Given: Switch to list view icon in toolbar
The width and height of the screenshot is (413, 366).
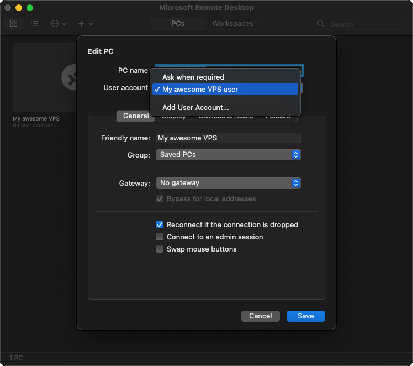Looking at the screenshot, I should tap(34, 24).
